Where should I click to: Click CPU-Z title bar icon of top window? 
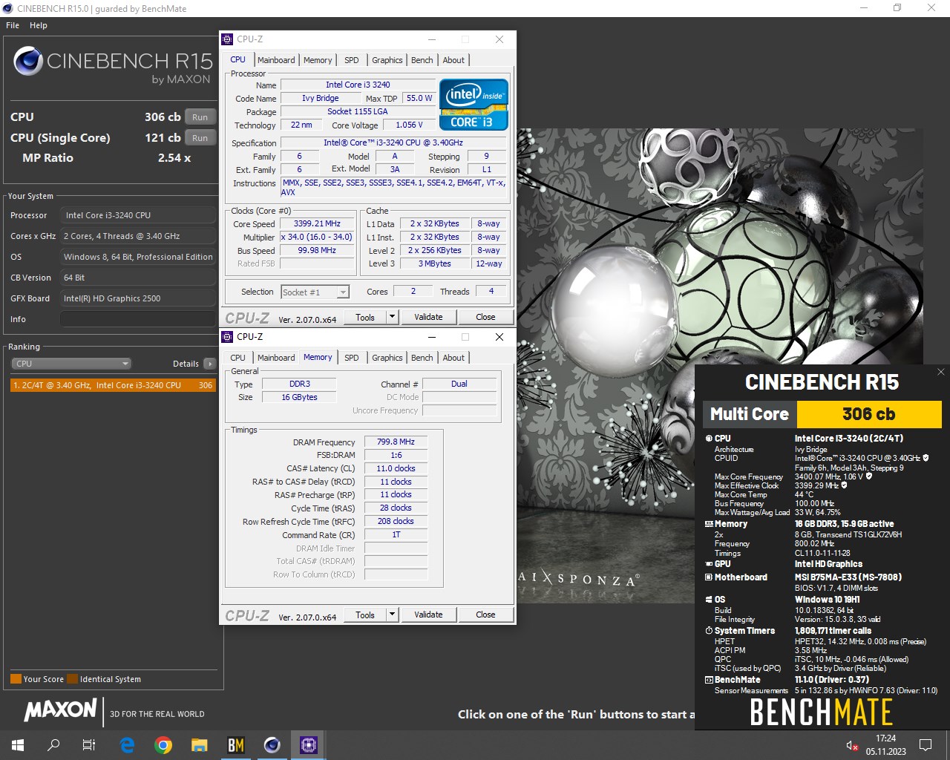coord(228,39)
